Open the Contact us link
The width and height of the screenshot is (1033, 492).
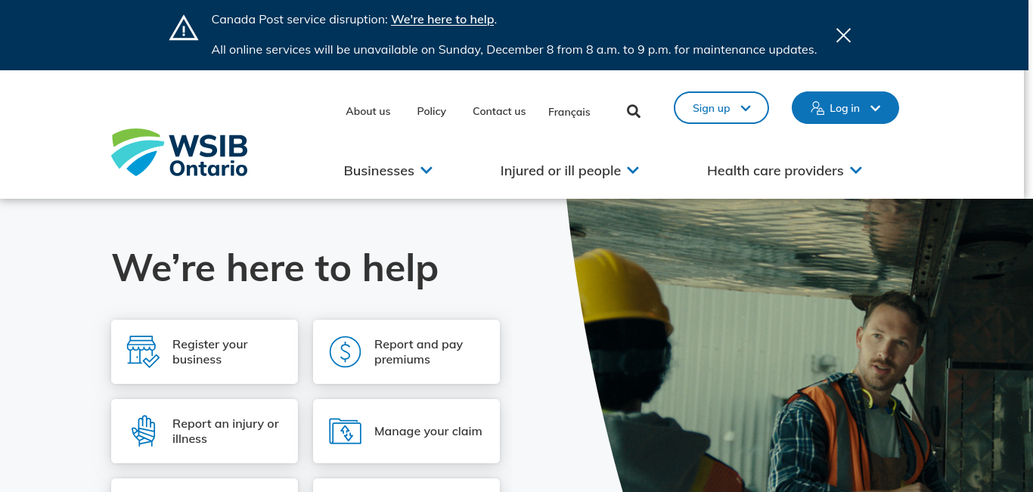499,111
